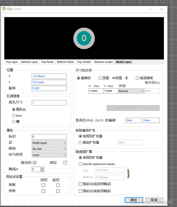Click the pad preview circle
The height and width of the screenshot is (207, 177).
click(x=84, y=38)
